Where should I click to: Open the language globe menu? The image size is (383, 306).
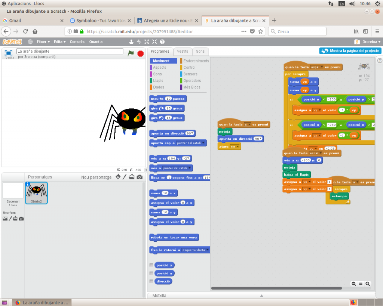pos(30,42)
